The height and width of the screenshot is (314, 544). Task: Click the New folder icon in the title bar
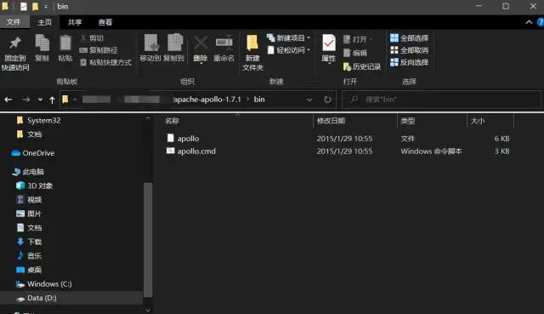pos(36,6)
